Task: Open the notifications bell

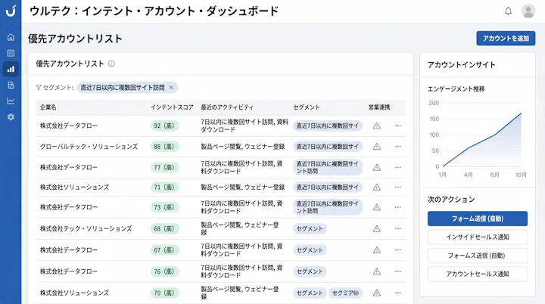Action: coord(508,11)
